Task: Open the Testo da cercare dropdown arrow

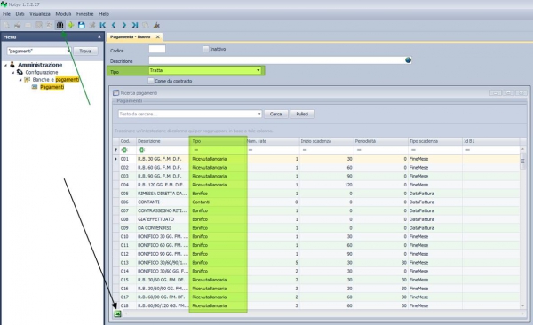Action: click(x=259, y=114)
